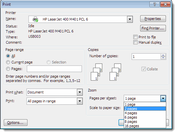The height and width of the screenshot is (133, 177).
Task: Open the Print what dropdown arrow
Action: (x=80, y=92)
